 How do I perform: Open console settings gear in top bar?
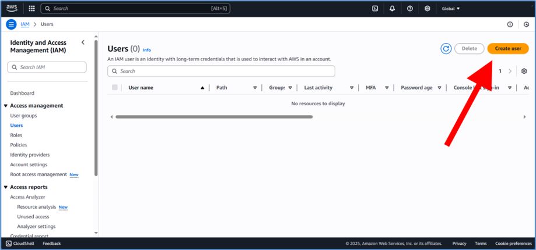click(428, 9)
